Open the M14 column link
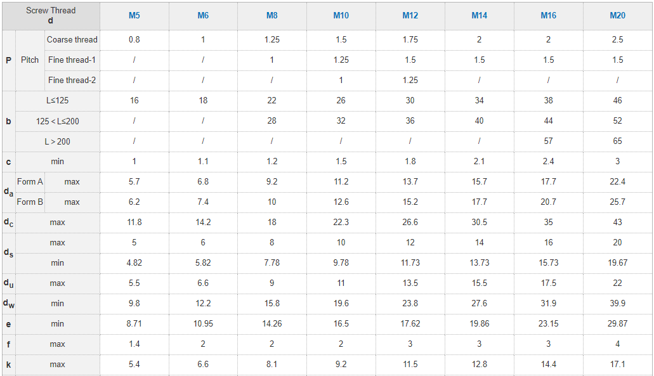The height and width of the screenshot is (376, 654). [x=479, y=15]
